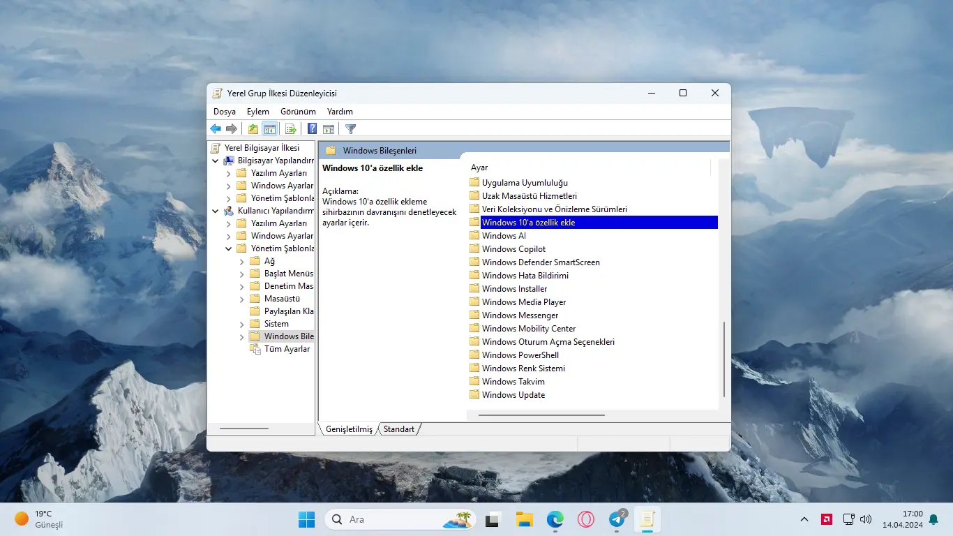Expand Yönetim Şablonları under Bilgisayar Yapılandırması
Screen dimensions: 953x536
tap(229, 198)
